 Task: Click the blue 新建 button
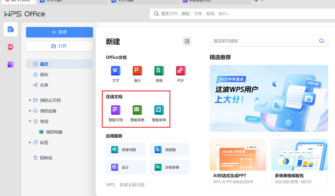point(59,32)
